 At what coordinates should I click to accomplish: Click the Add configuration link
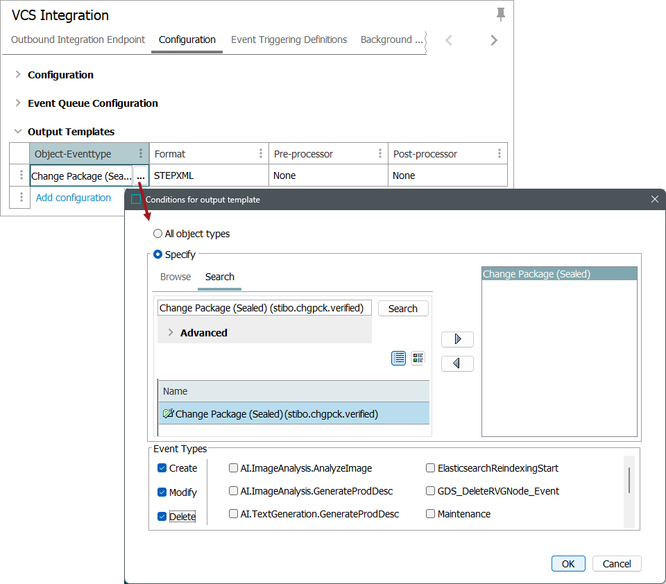tap(74, 198)
